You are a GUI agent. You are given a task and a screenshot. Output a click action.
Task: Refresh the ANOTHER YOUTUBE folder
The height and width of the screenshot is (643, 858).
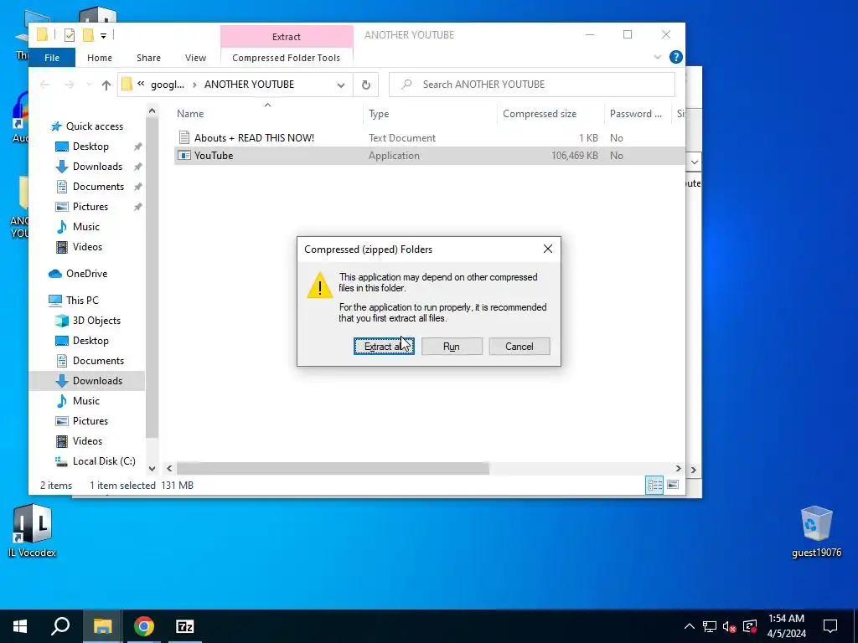(366, 85)
